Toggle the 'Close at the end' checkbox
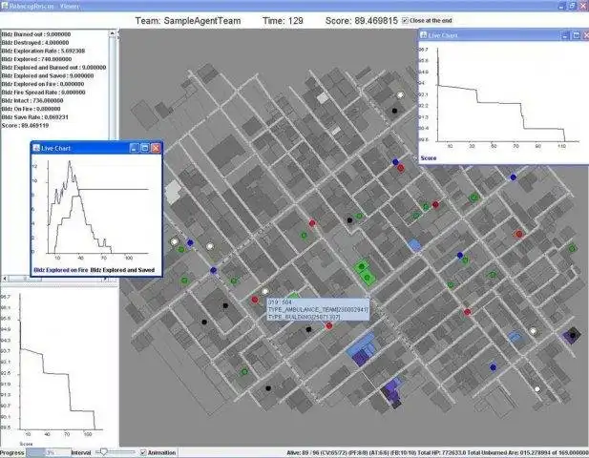589x458 pixels. pos(405,20)
